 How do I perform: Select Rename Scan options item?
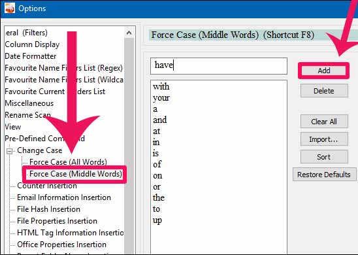(27, 115)
